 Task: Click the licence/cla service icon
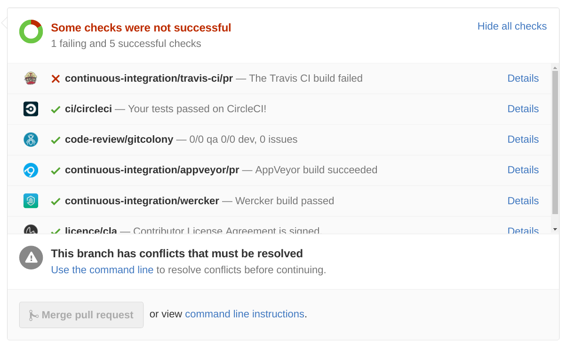31,230
